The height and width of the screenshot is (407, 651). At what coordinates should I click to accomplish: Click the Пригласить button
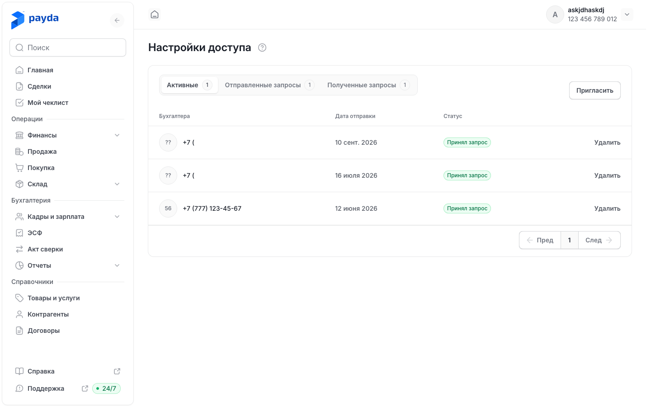point(594,90)
